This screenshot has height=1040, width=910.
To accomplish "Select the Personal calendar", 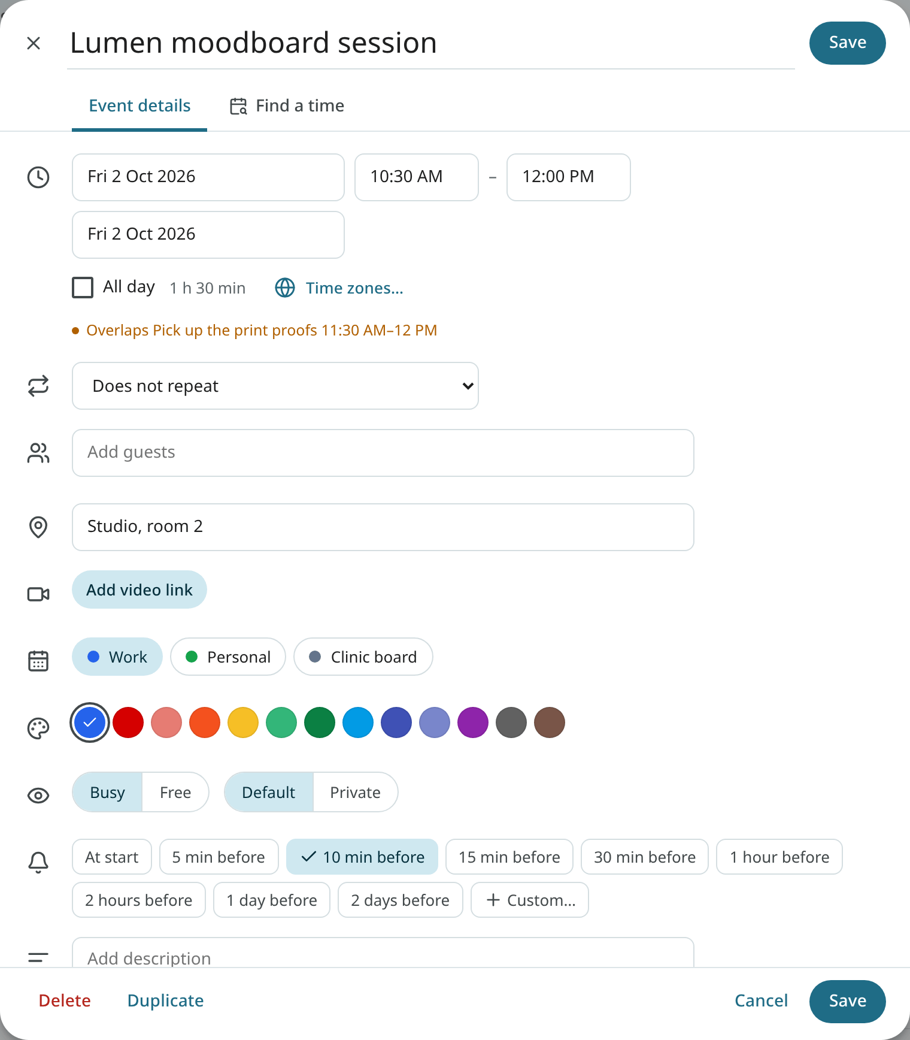I will click(228, 657).
